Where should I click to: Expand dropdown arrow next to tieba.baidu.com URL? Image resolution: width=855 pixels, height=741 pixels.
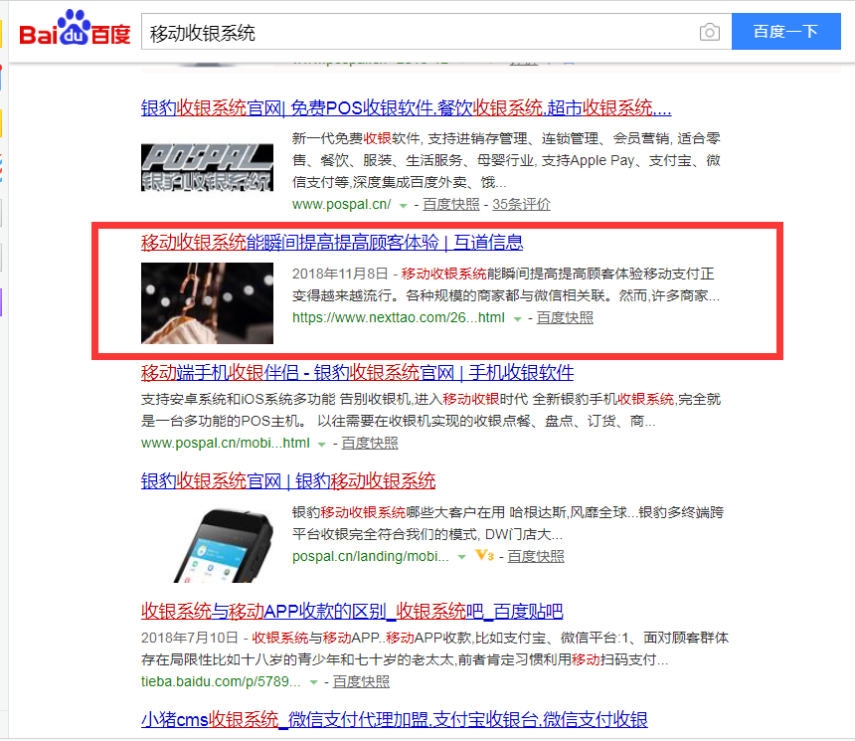pos(313,683)
